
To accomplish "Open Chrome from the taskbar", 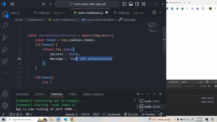I will (x=72, y=120).
